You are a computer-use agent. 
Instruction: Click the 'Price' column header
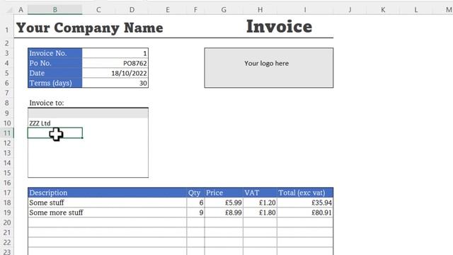(x=224, y=193)
